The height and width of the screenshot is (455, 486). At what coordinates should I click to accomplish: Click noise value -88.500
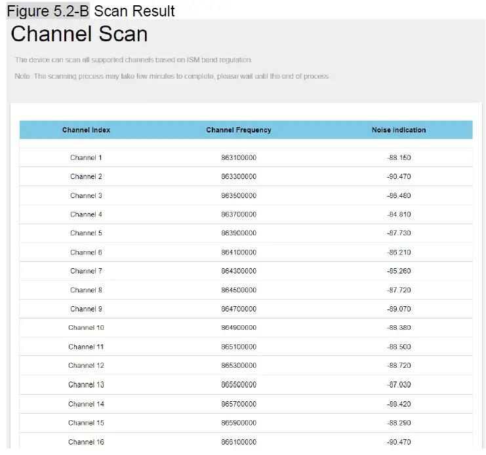coord(399,347)
